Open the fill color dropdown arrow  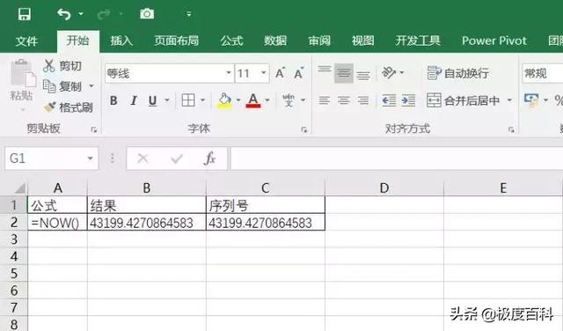238,100
